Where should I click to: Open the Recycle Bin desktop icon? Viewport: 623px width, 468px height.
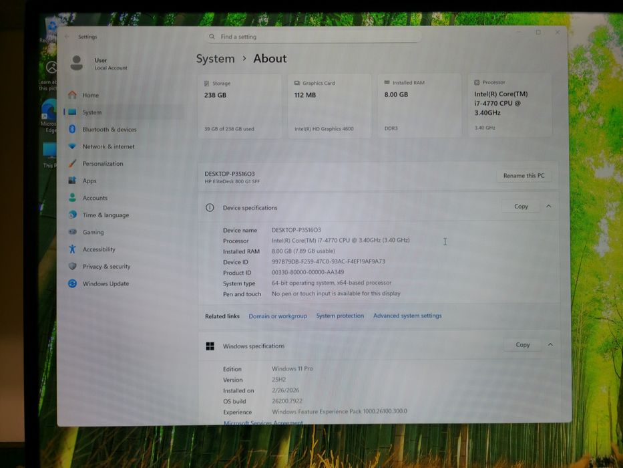(x=51, y=30)
